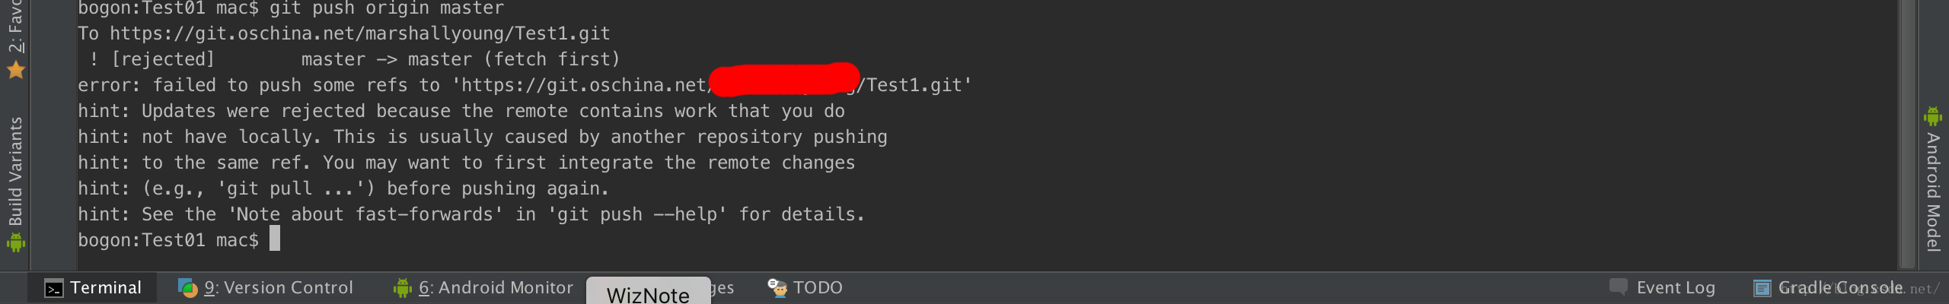The height and width of the screenshot is (304, 1949).
Task: Switch to the Terminal tool window tab
Action: point(93,288)
